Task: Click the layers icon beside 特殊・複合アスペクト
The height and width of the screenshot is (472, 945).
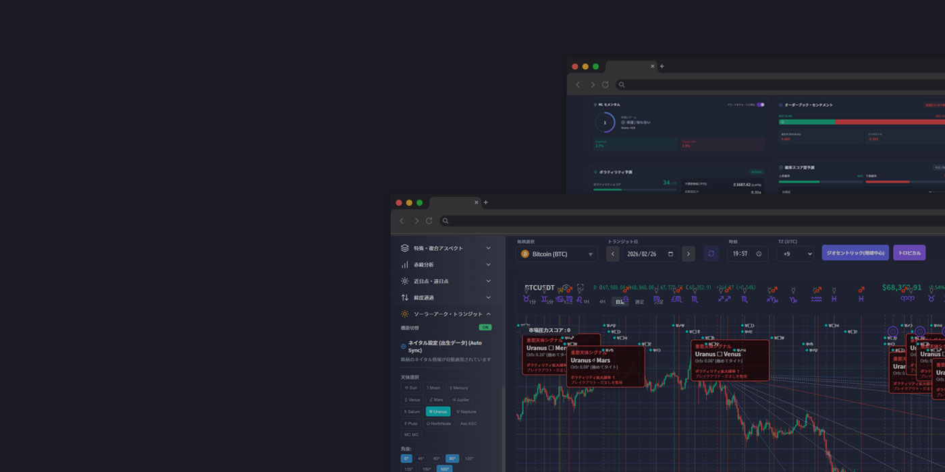Action: pos(404,247)
